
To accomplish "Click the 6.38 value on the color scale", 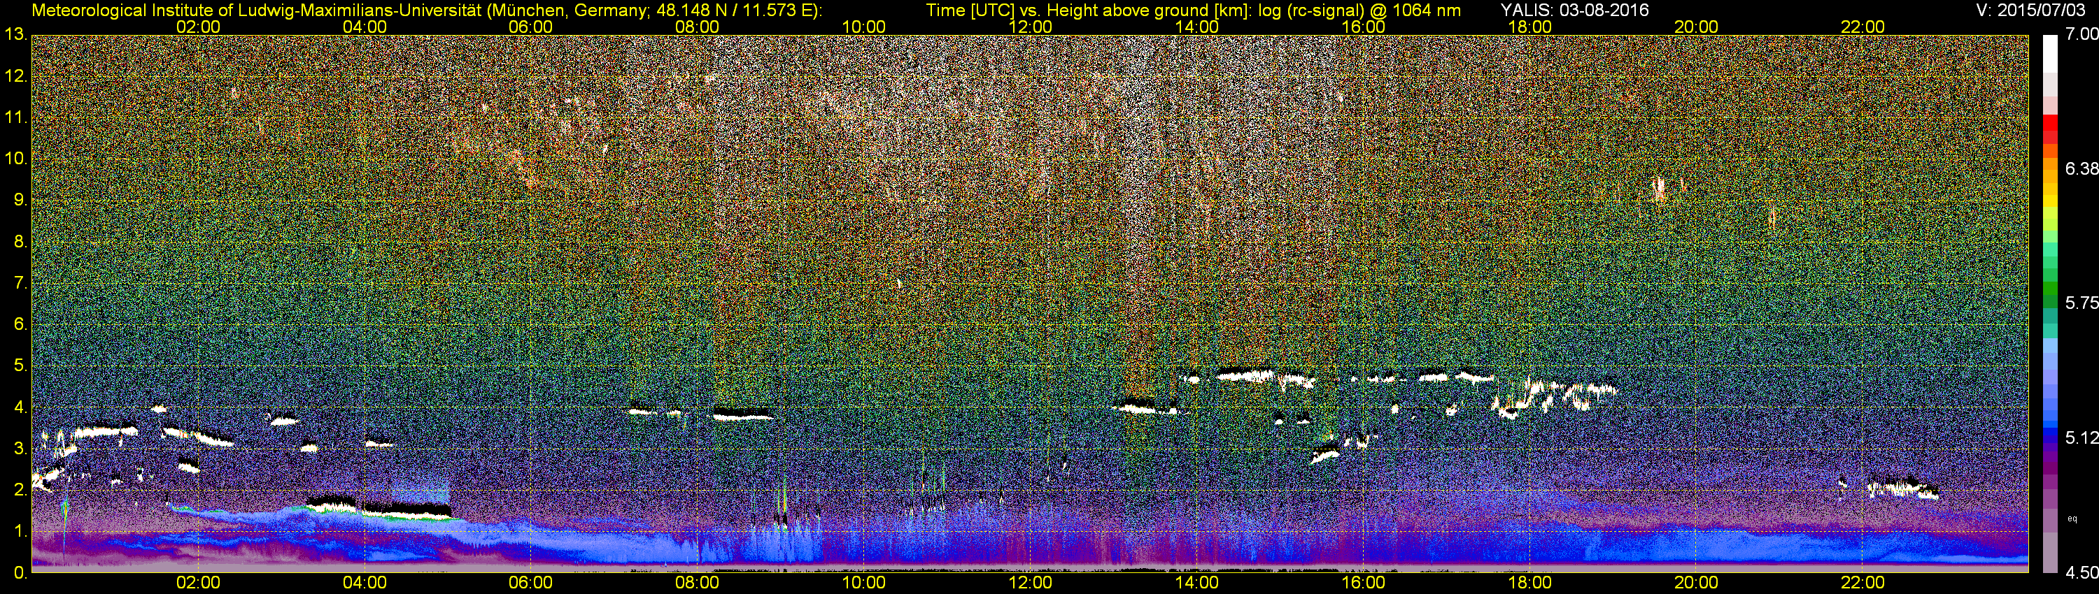I will tap(2082, 168).
